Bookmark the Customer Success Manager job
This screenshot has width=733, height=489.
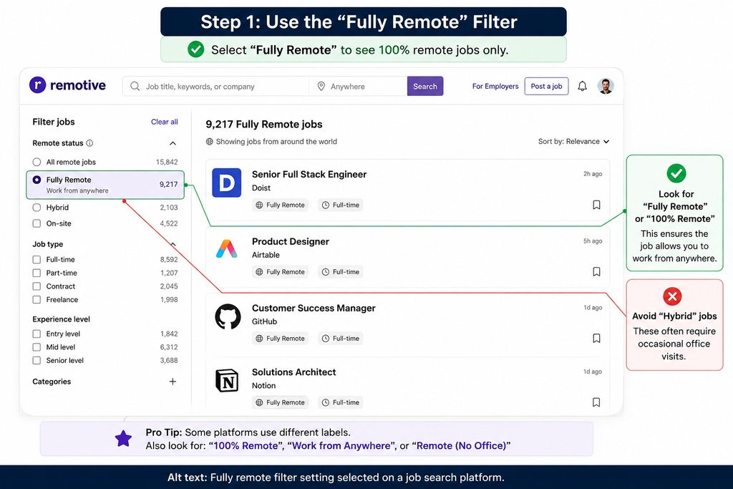[x=596, y=338]
